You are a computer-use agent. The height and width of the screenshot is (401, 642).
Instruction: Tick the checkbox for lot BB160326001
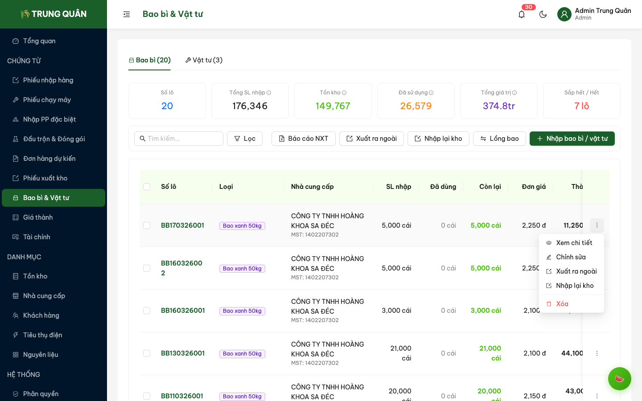point(147,311)
